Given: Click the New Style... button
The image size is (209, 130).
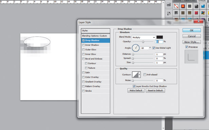Looking at the screenshot, I should pos(192,42).
